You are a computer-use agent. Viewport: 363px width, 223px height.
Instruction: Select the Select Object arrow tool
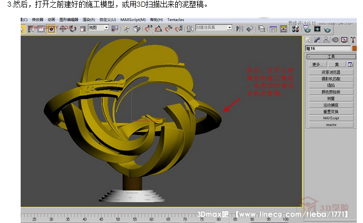[x=22, y=29]
